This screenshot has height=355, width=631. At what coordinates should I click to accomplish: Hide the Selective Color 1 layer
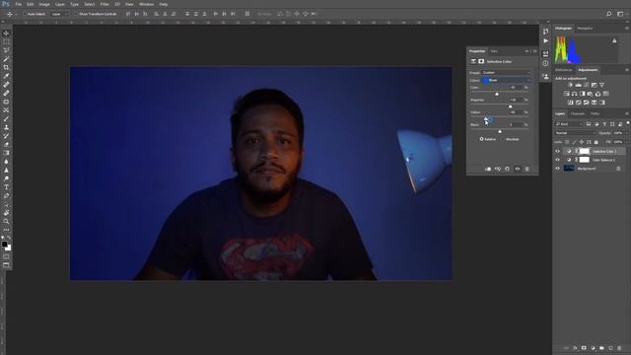coord(558,151)
